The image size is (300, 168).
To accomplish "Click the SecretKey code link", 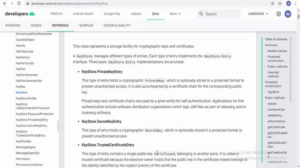I will point(154,131).
